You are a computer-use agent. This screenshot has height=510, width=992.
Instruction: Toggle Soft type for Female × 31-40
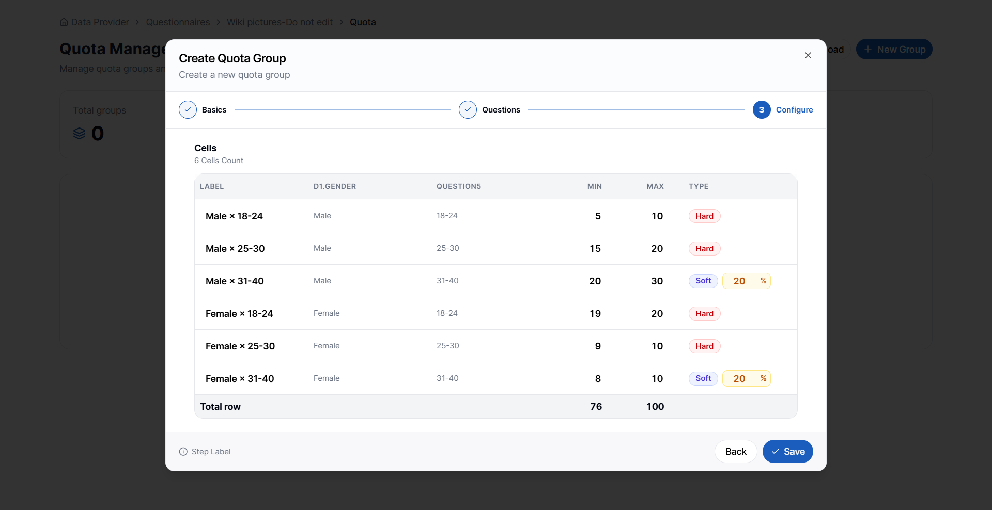(x=703, y=378)
